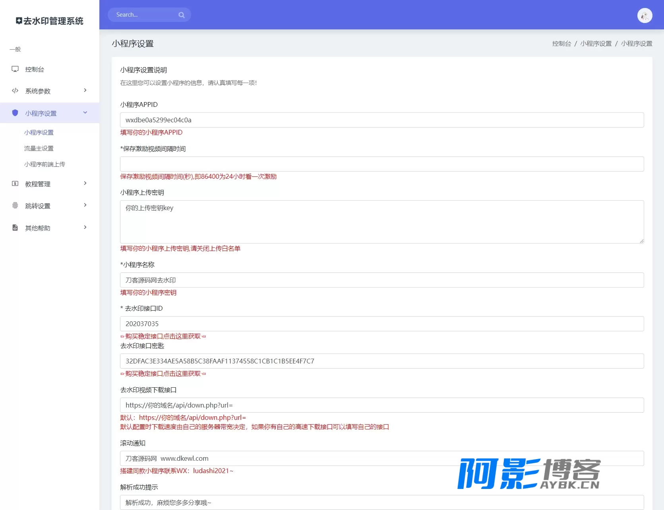
Task: Open the 小程序前端上传 submenu item
Action: [x=45, y=164]
